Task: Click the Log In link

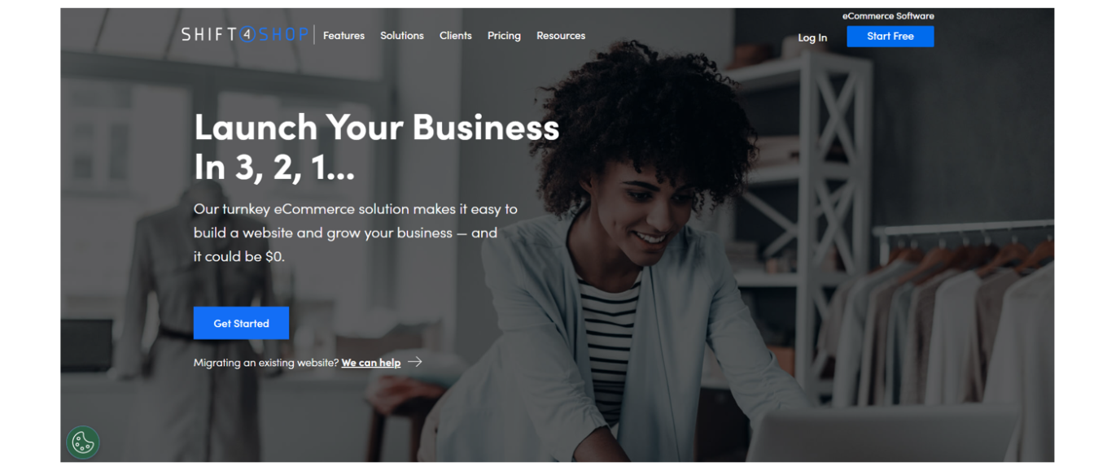Action: pyautogui.click(x=812, y=37)
